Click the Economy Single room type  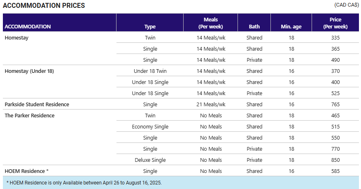tap(150, 127)
